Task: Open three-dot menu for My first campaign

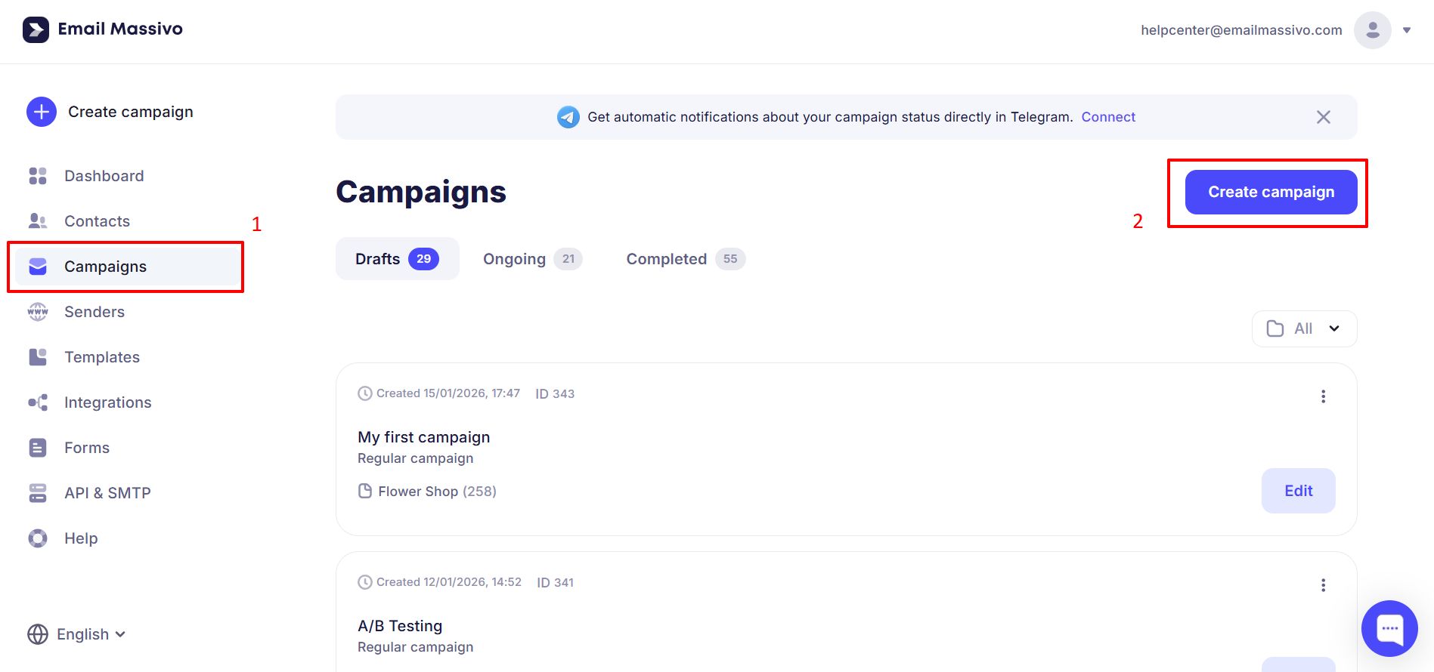Action: pyautogui.click(x=1323, y=396)
